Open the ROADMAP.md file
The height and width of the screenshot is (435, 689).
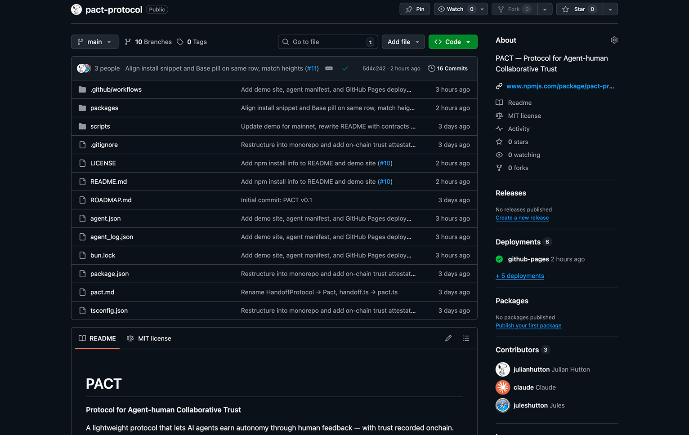[111, 200]
